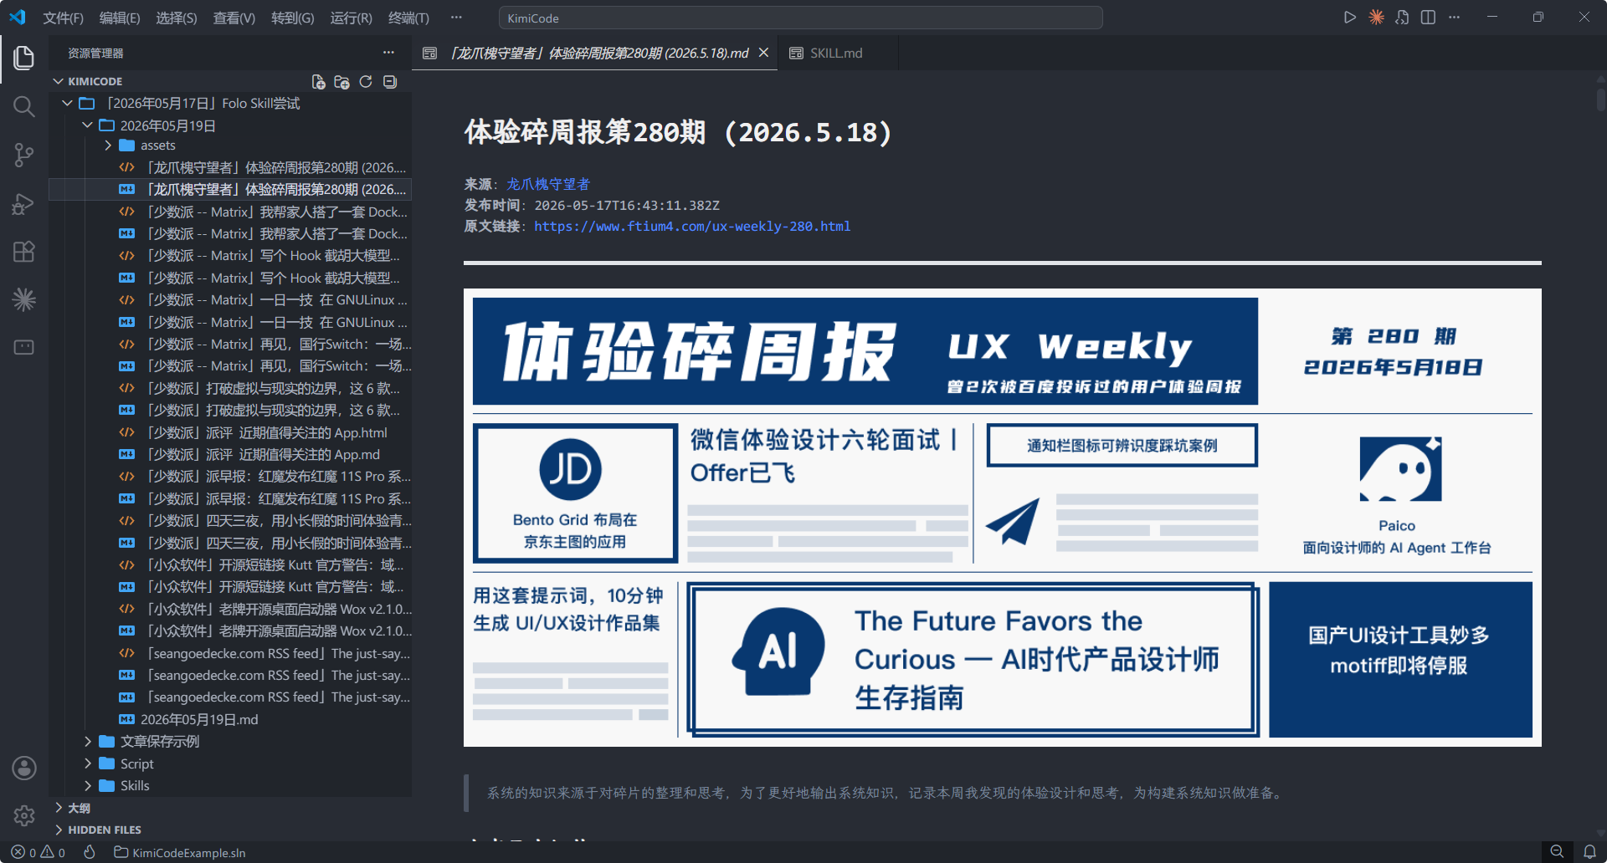1607x863 pixels.
Task: Click the VS Code logo icon
Action: (x=18, y=17)
